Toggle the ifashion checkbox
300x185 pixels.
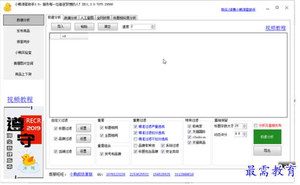pos(190,137)
